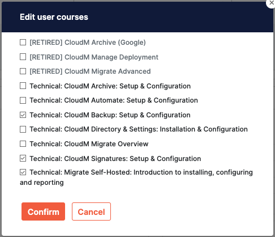The width and height of the screenshot is (275, 237).
Task: Enable the CloudM Migrate Overview checkbox
Action: [x=23, y=144]
